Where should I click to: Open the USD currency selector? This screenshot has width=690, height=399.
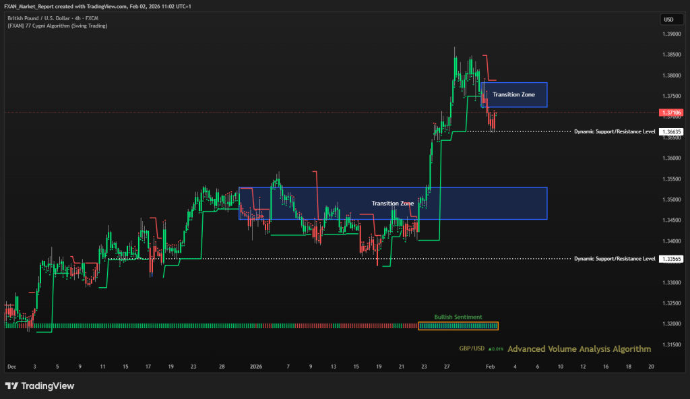(x=668, y=19)
